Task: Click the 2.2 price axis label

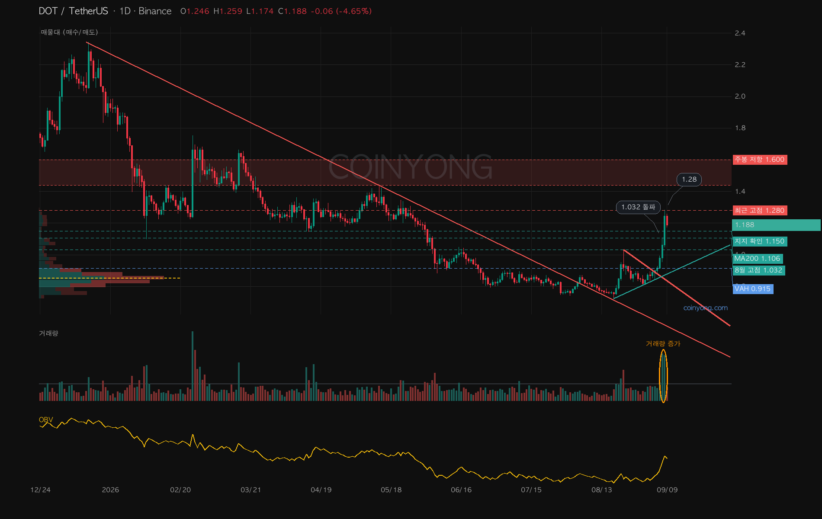Action: tap(740, 64)
